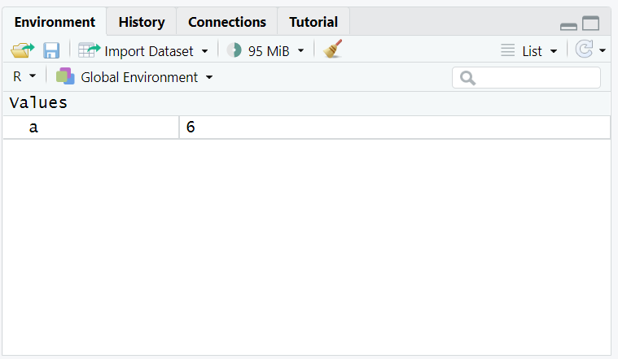Click the List view lines icon
This screenshot has height=359, width=618.
coord(507,50)
